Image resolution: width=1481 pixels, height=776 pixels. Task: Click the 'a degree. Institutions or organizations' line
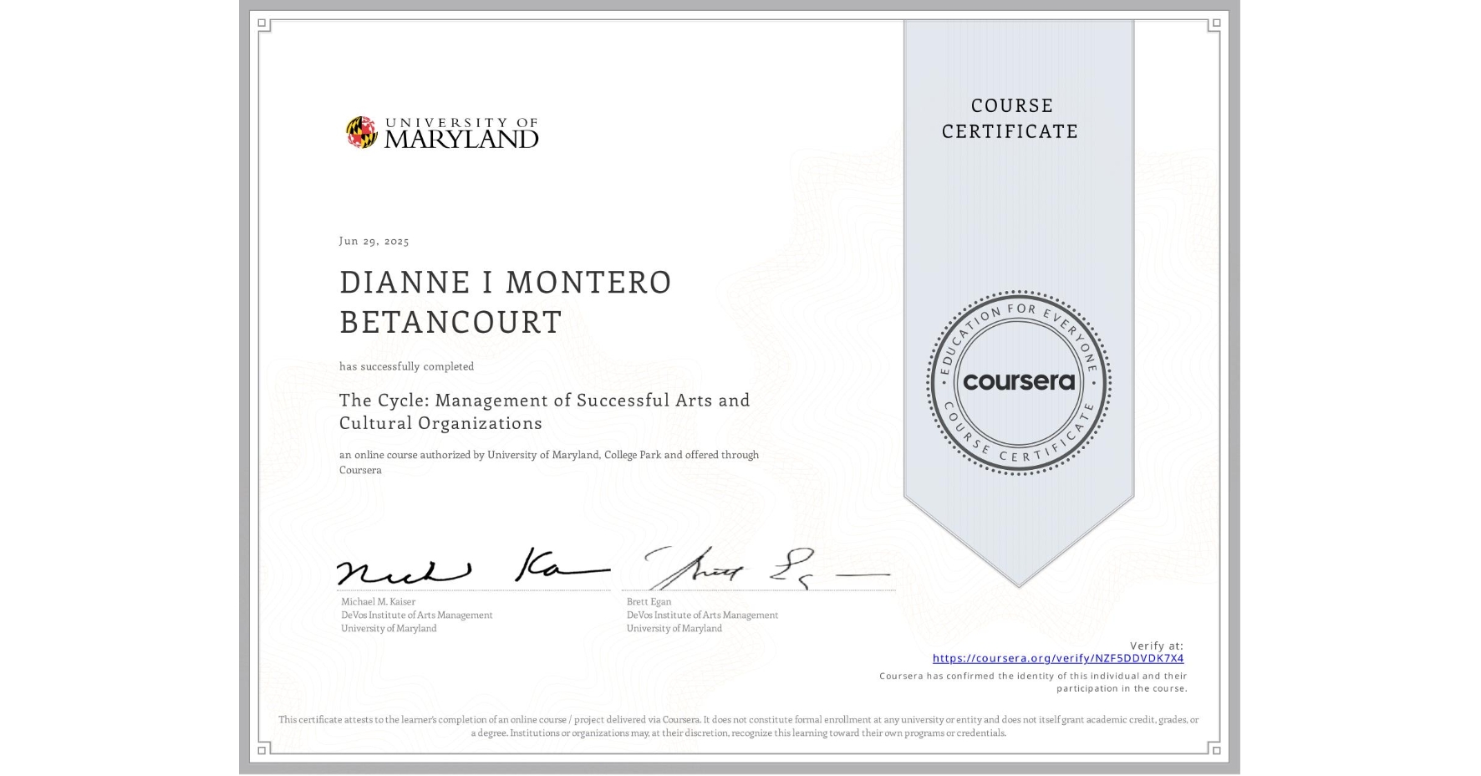tap(739, 733)
